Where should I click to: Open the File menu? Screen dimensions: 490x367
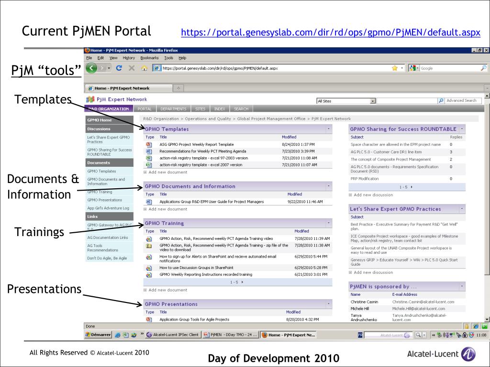pyautogui.click(x=89, y=58)
